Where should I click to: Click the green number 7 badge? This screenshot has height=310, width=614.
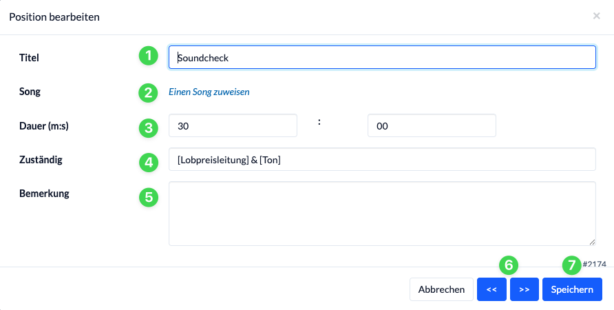click(x=572, y=265)
